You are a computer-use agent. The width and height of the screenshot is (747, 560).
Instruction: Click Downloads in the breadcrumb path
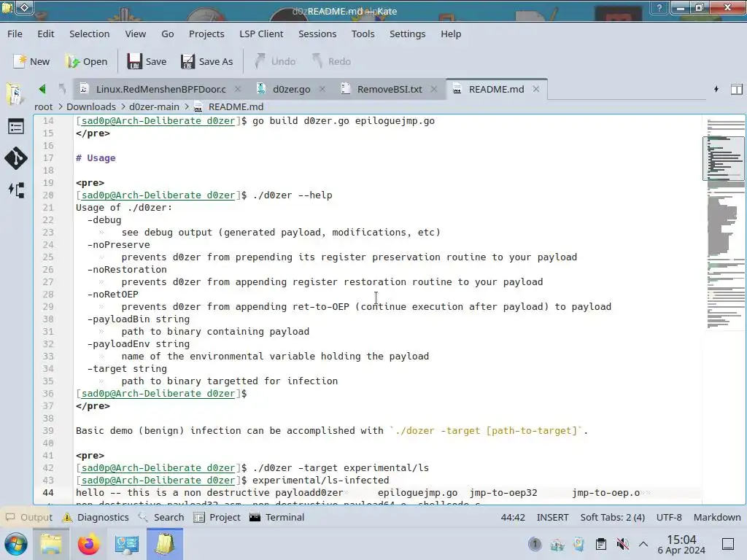pyautogui.click(x=91, y=106)
